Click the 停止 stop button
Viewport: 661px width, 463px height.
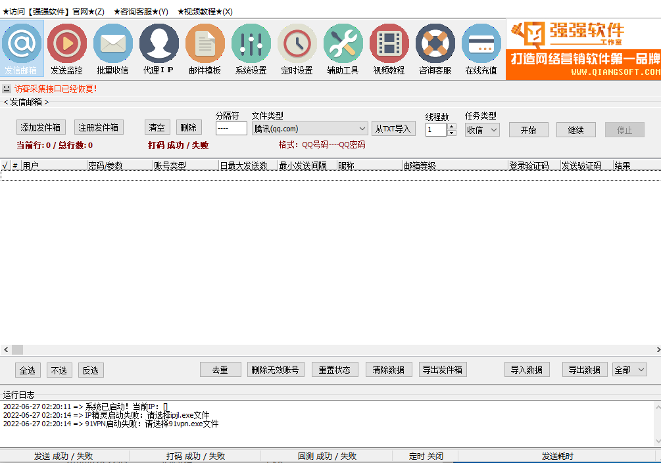pyautogui.click(x=625, y=129)
